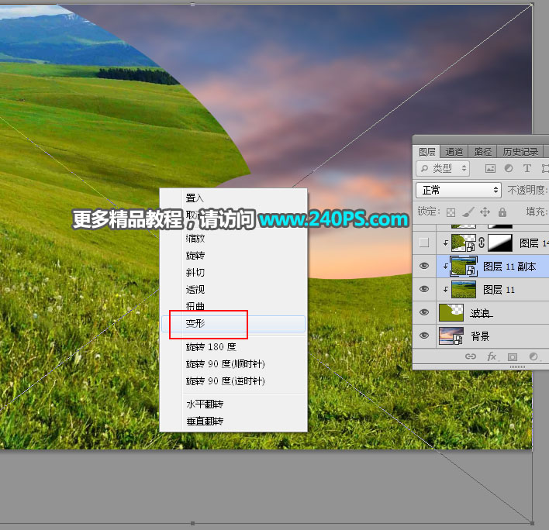Screen dimensions: 549x530
Task: Lock layer position move icon
Action: click(x=485, y=212)
